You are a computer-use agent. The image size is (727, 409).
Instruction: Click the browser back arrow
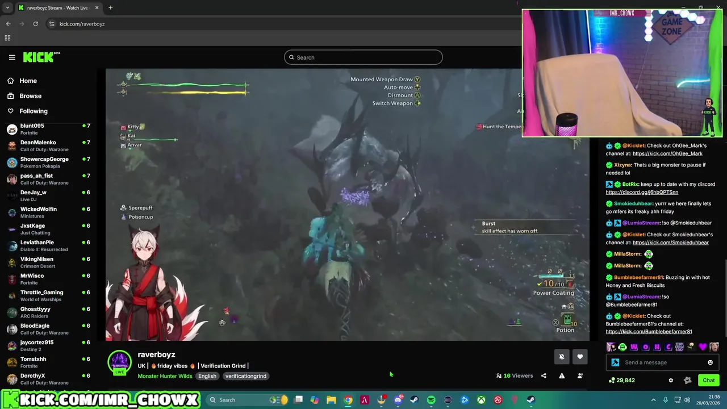(x=8, y=24)
